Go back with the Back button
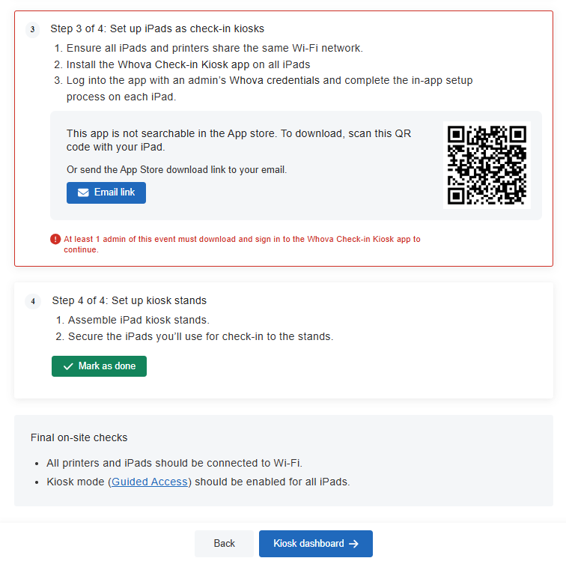 click(224, 544)
